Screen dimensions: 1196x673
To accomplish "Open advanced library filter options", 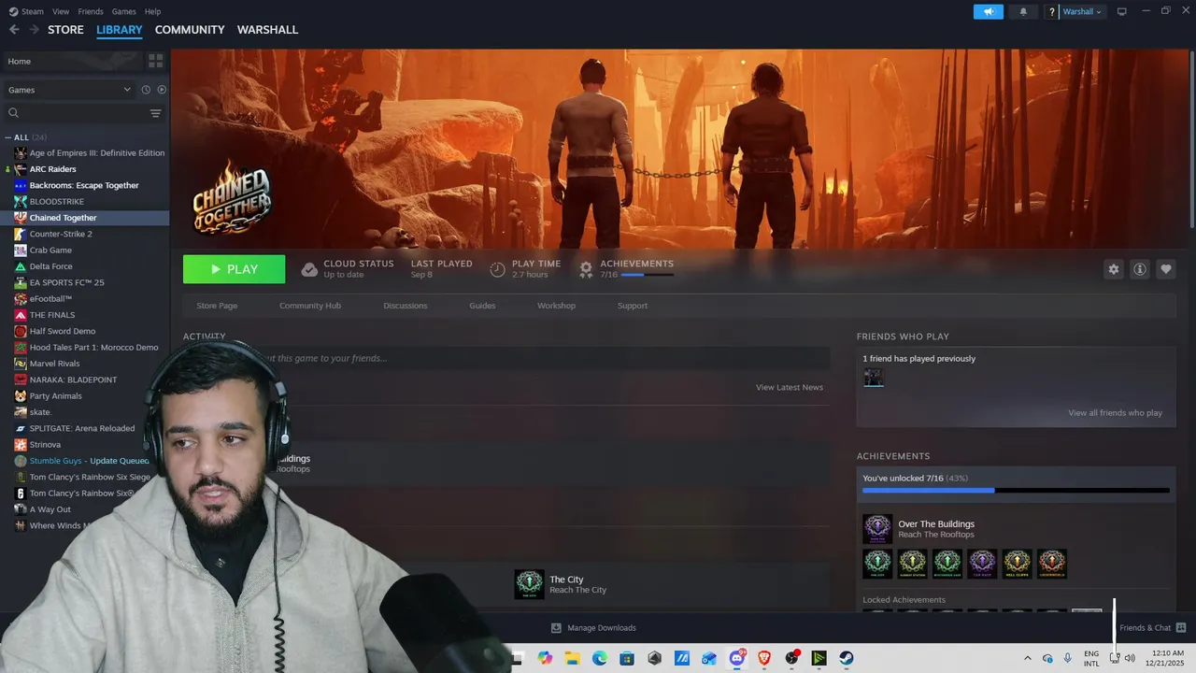I will pyautogui.click(x=156, y=113).
